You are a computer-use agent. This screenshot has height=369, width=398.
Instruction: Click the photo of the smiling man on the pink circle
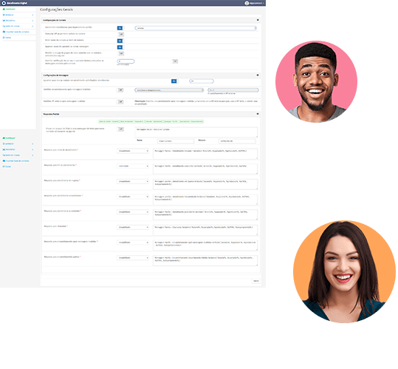[316, 81]
